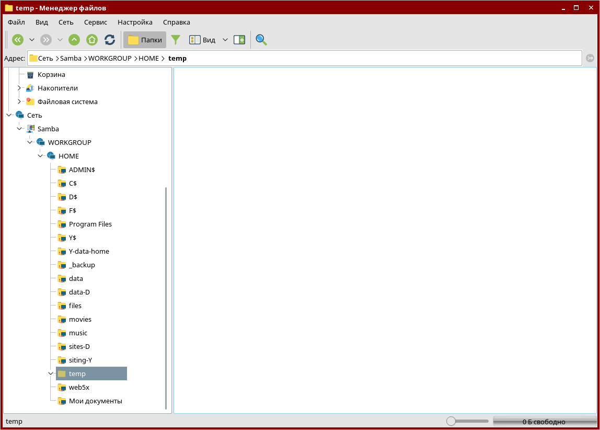Add a new panel with split icon
The image size is (600, 430).
point(239,40)
